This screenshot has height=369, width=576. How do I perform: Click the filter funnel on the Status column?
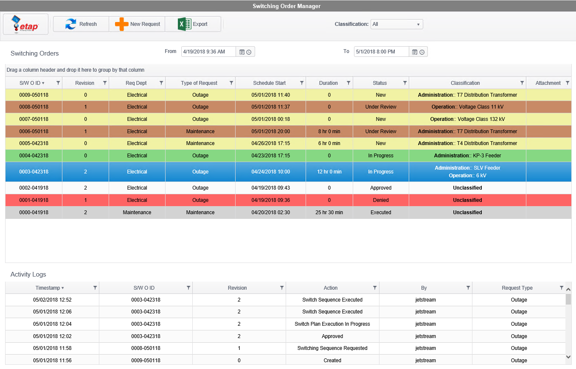coord(405,83)
